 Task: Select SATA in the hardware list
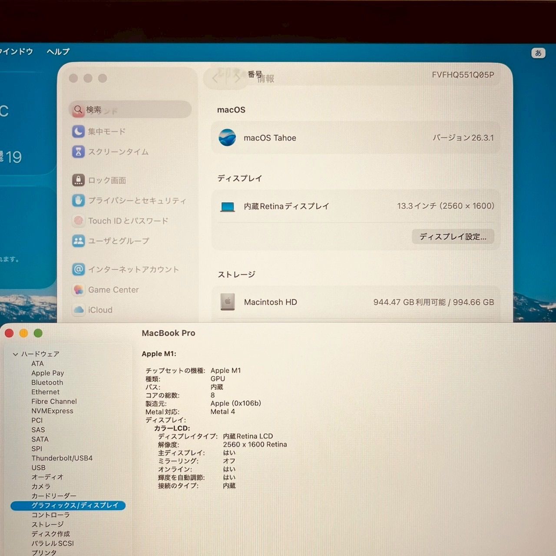pyautogui.click(x=40, y=439)
